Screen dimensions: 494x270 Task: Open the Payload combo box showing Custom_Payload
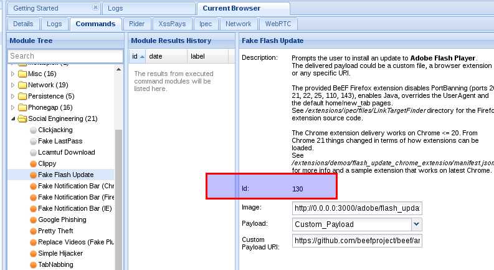(352, 224)
